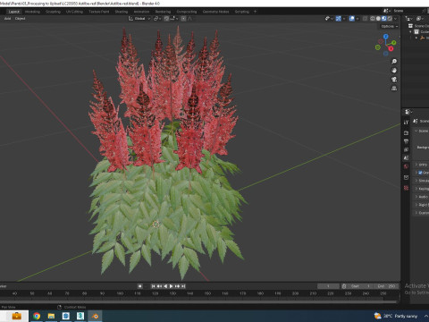The height and width of the screenshot is (322, 429).
Task: Open the Render properties tab
Action: coord(406,132)
